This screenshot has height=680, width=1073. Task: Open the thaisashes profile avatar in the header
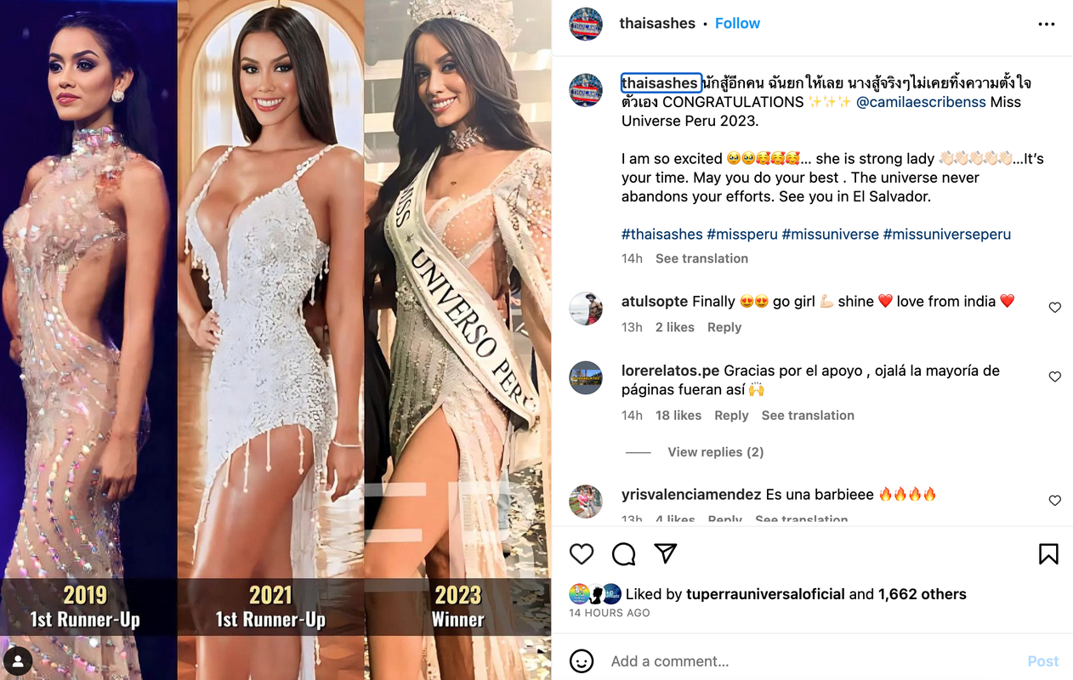point(586,24)
